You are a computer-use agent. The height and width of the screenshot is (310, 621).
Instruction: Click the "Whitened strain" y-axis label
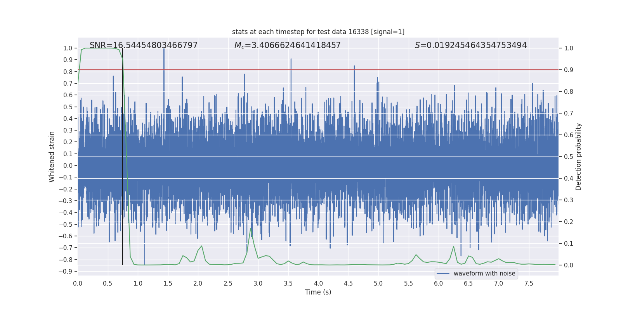(x=52, y=157)
